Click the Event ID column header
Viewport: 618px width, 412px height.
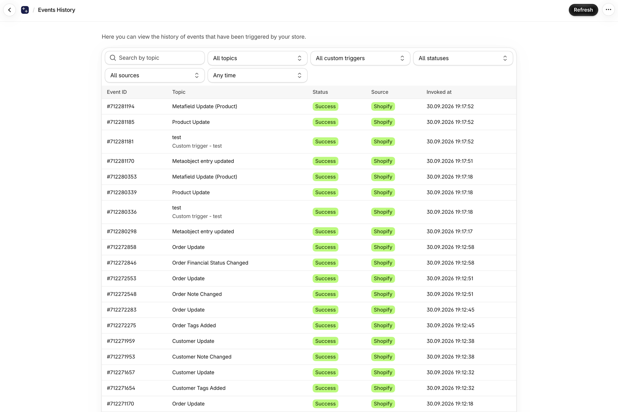[117, 92]
